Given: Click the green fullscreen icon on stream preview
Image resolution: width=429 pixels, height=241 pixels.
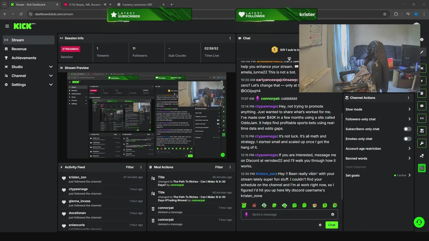Looking at the screenshot, I should pos(223,155).
